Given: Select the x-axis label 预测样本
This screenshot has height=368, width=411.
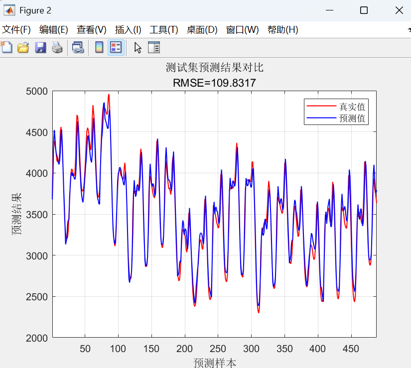Looking at the screenshot, I should pos(215,363).
